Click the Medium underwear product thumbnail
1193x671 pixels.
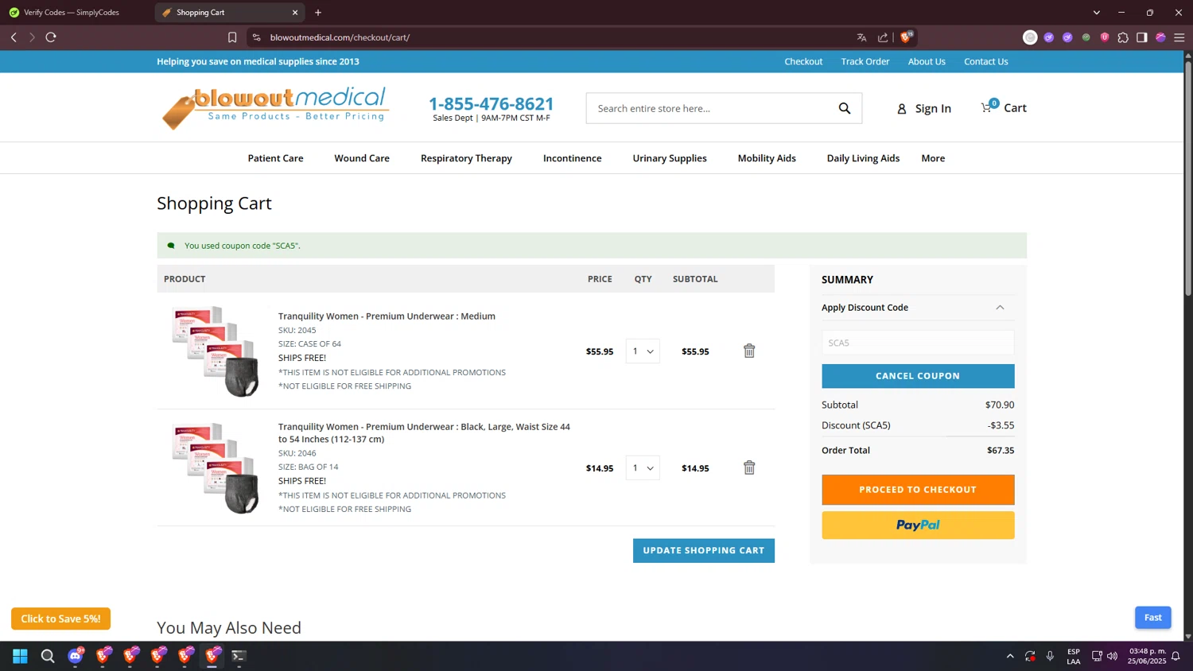click(216, 351)
